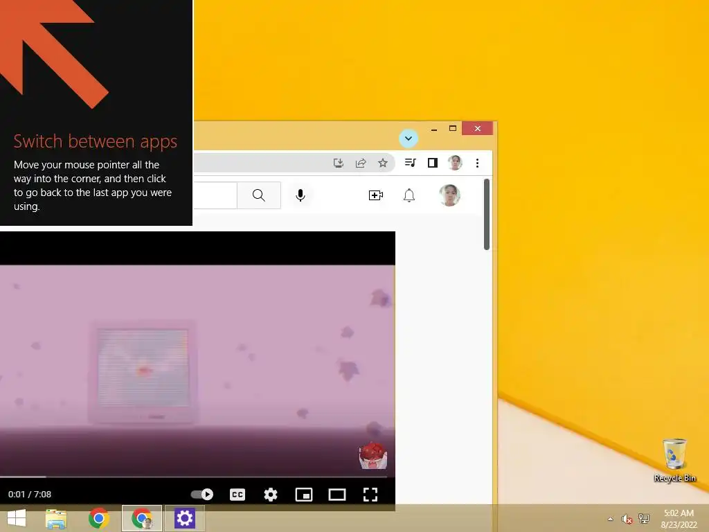
Task: Open Chrome profile avatar in toolbar
Action: pyautogui.click(x=455, y=162)
